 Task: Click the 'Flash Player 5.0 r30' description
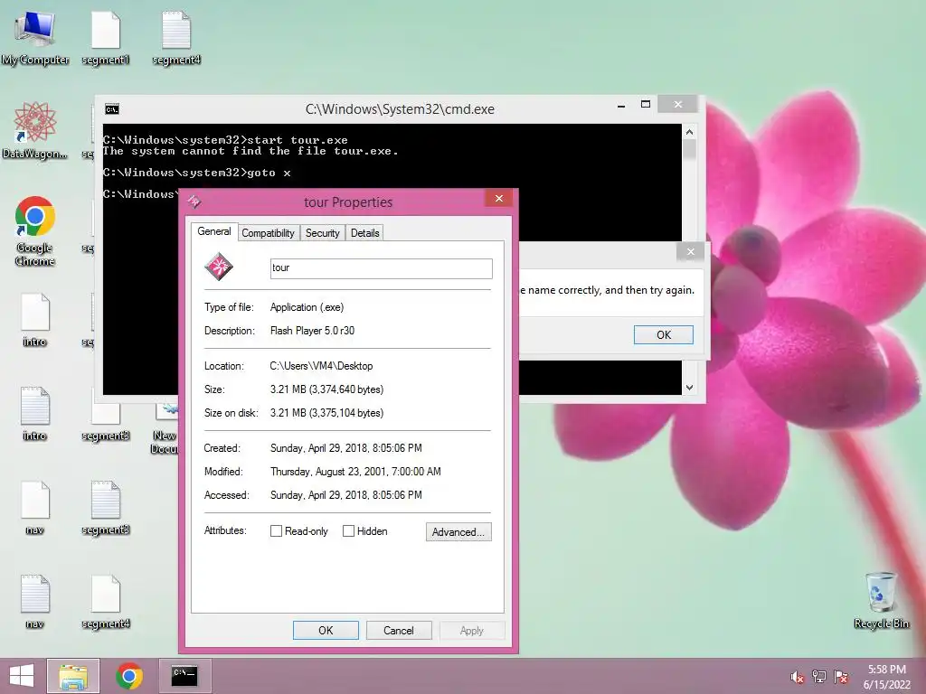312,331
